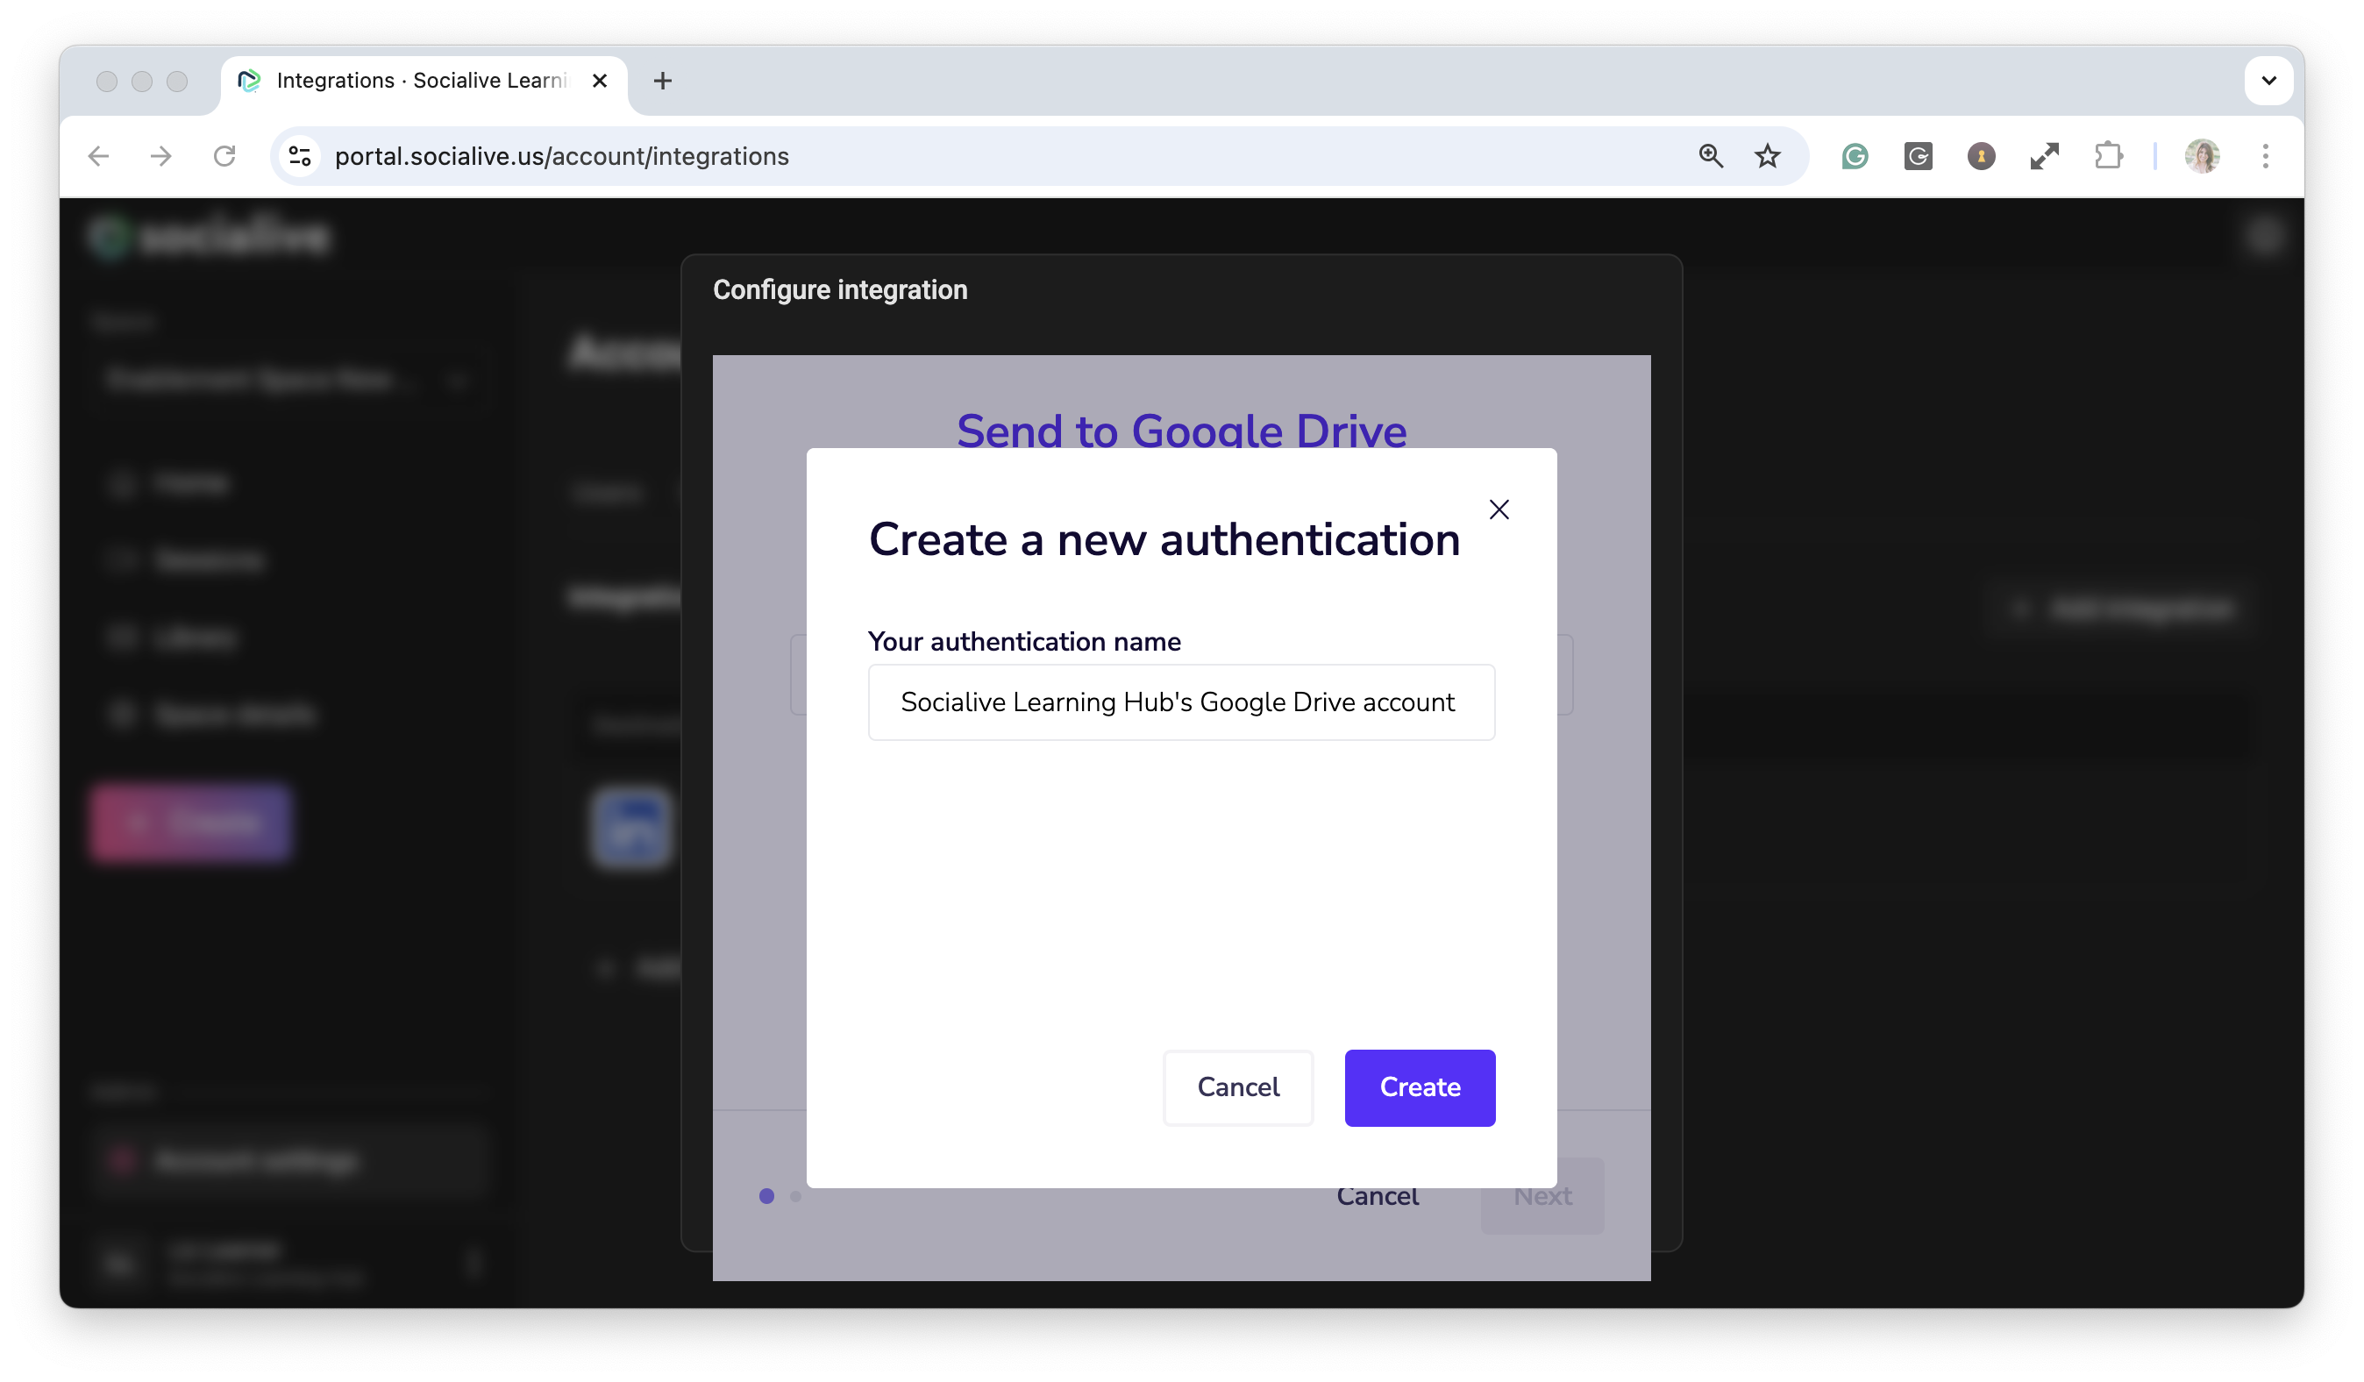Click the address bar URL

click(561, 156)
